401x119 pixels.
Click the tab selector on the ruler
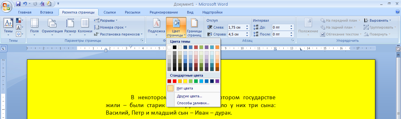[3, 48]
